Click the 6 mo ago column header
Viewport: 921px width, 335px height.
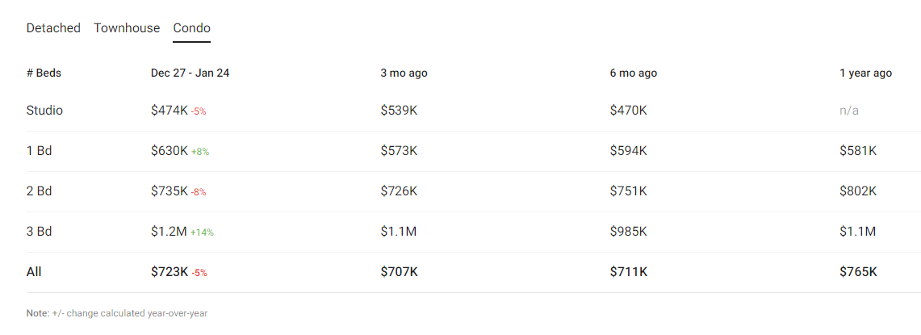634,73
